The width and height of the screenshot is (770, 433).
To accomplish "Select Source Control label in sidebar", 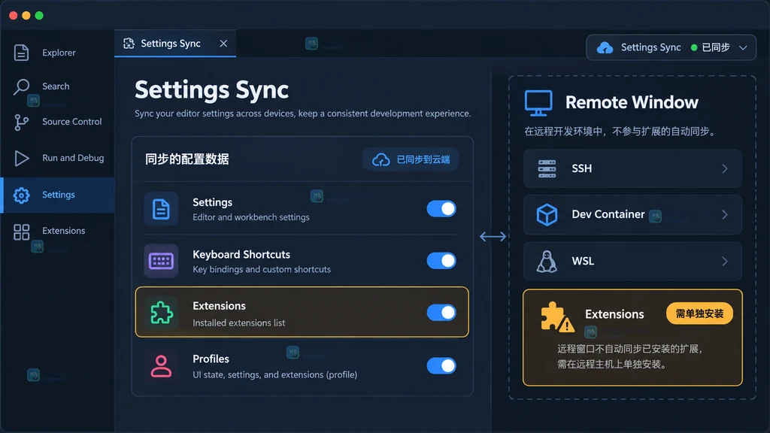I will click(x=71, y=122).
